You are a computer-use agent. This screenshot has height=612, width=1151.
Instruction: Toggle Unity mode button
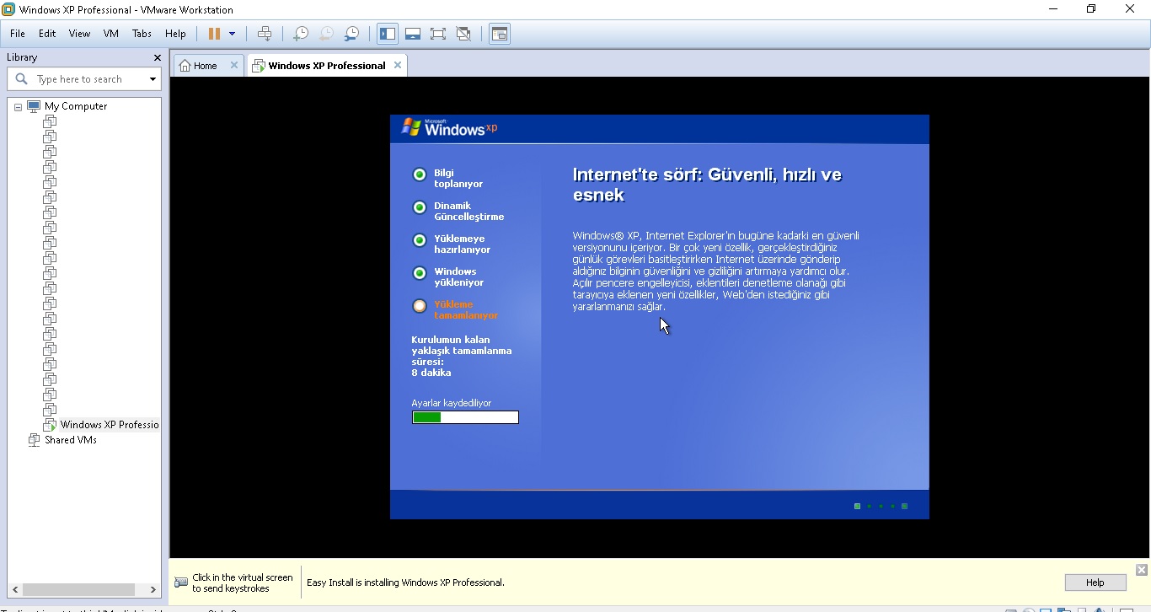(x=463, y=34)
